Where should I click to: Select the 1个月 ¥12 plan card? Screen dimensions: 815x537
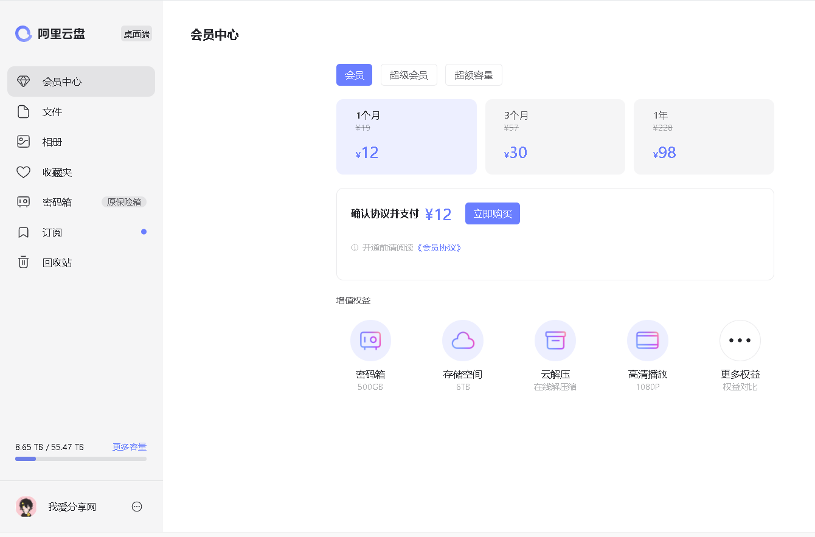406,137
